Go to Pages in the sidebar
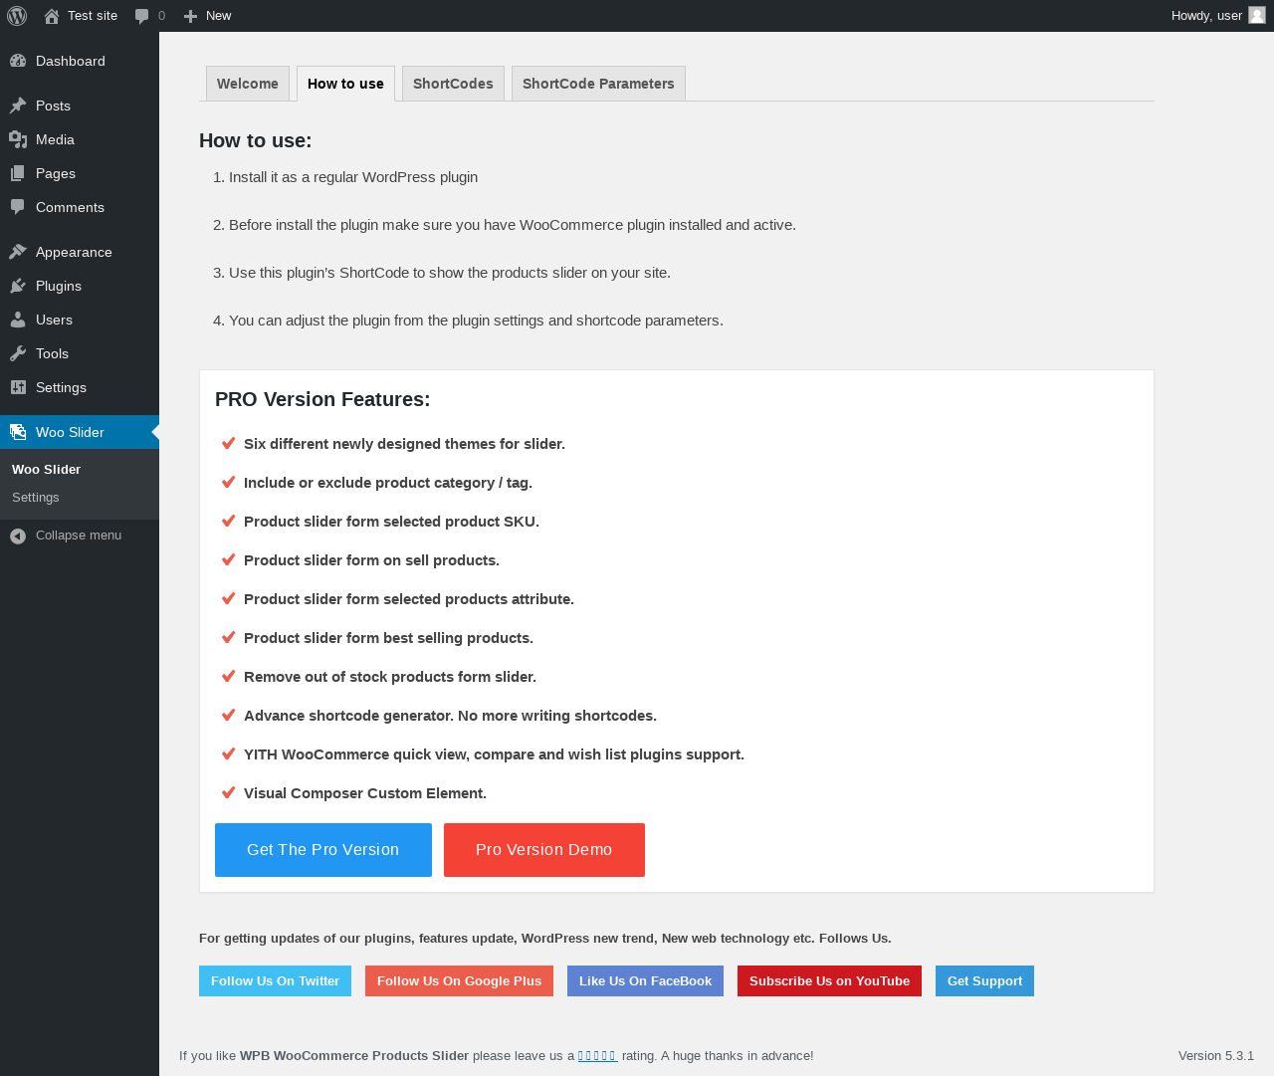Viewport: 1274px width, 1076px height. 80,173
